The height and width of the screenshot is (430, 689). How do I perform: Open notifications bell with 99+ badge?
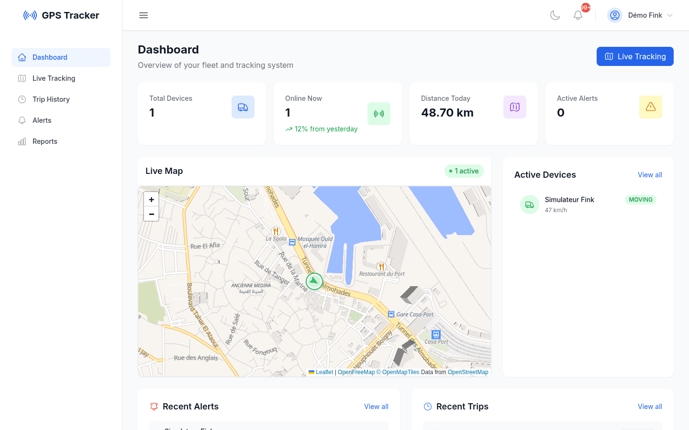[x=578, y=15]
